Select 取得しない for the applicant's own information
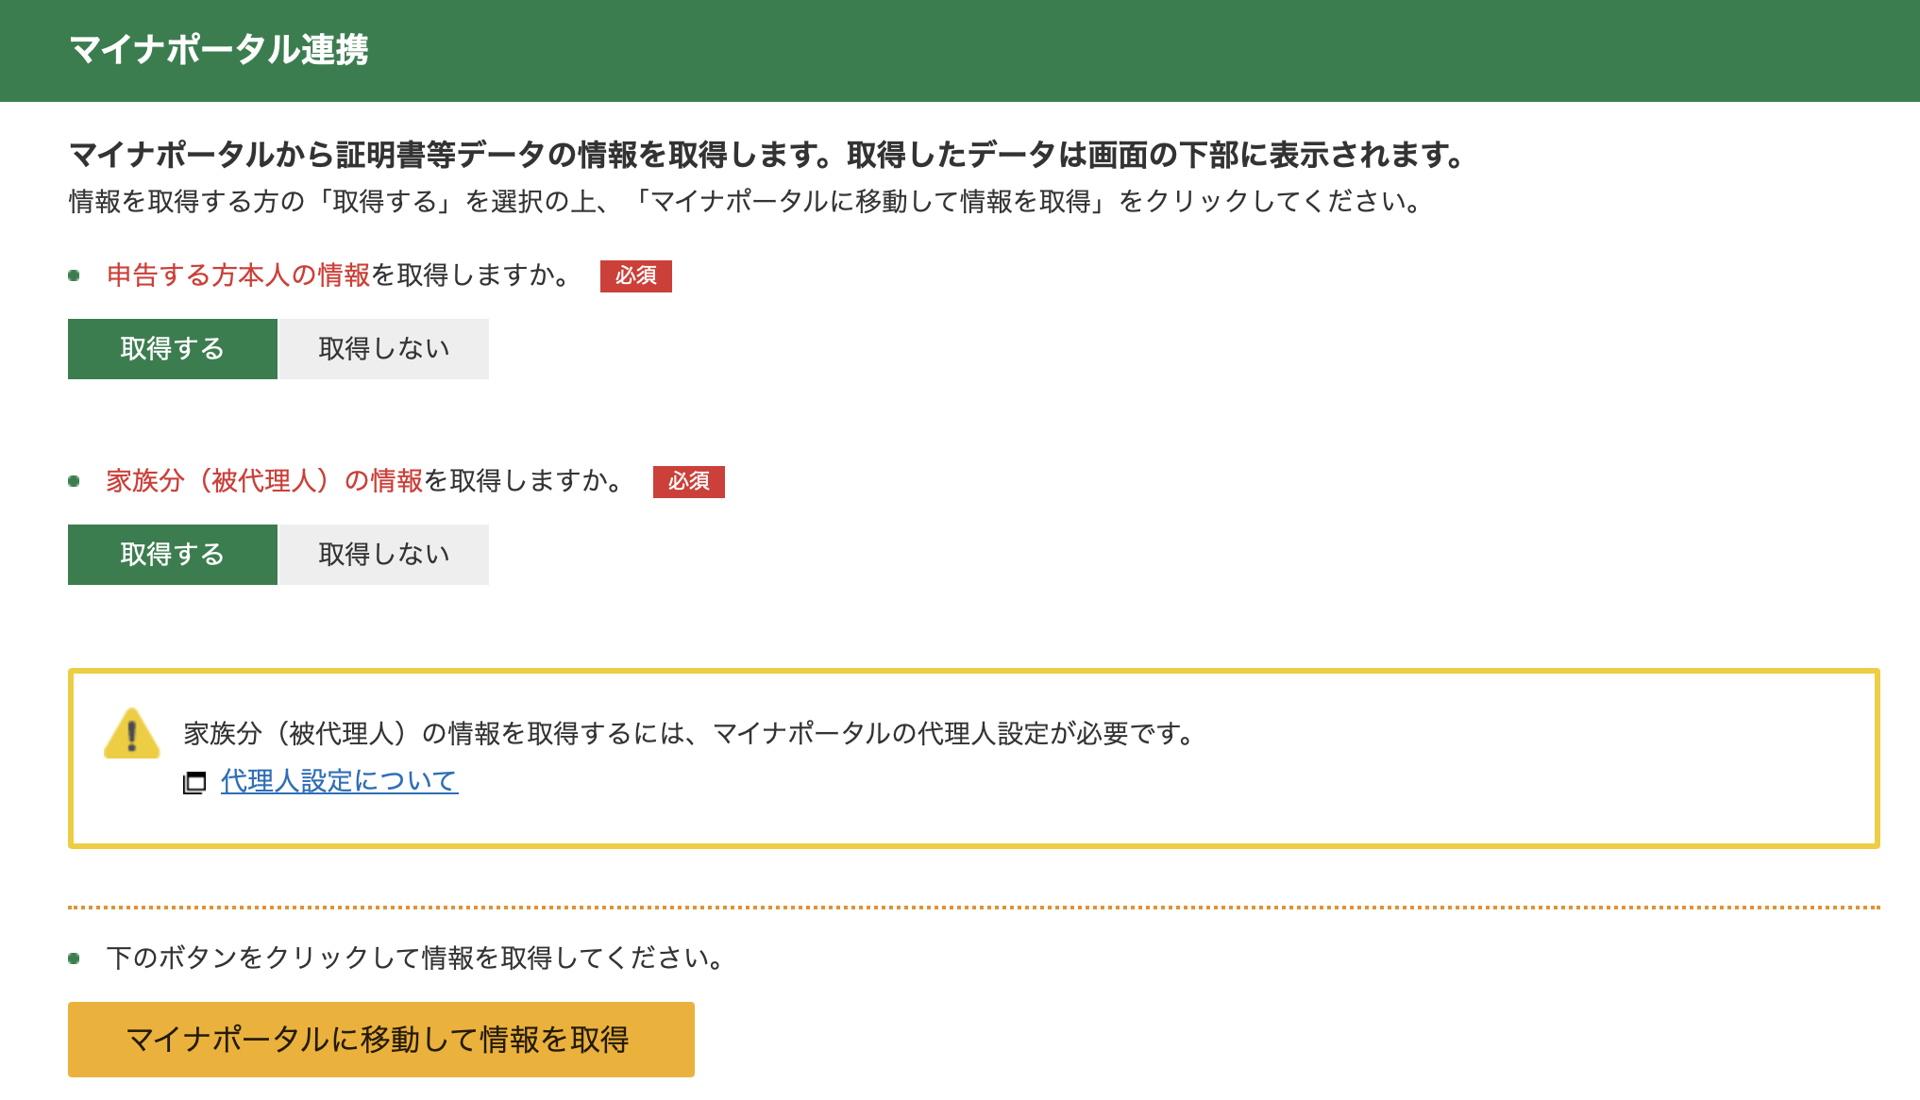 [x=384, y=349]
